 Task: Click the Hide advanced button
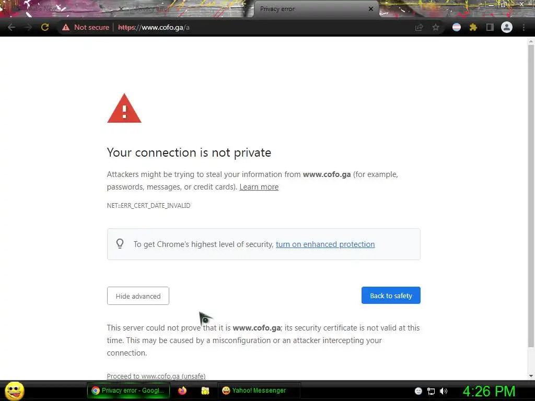coord(138,296)
